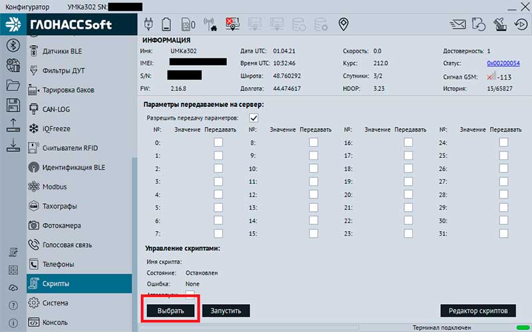Click the bottom progress bar
Screen dimensions: 532x332
249,327
